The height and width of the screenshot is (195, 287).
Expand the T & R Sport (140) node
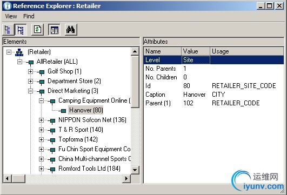pos(42,130)
